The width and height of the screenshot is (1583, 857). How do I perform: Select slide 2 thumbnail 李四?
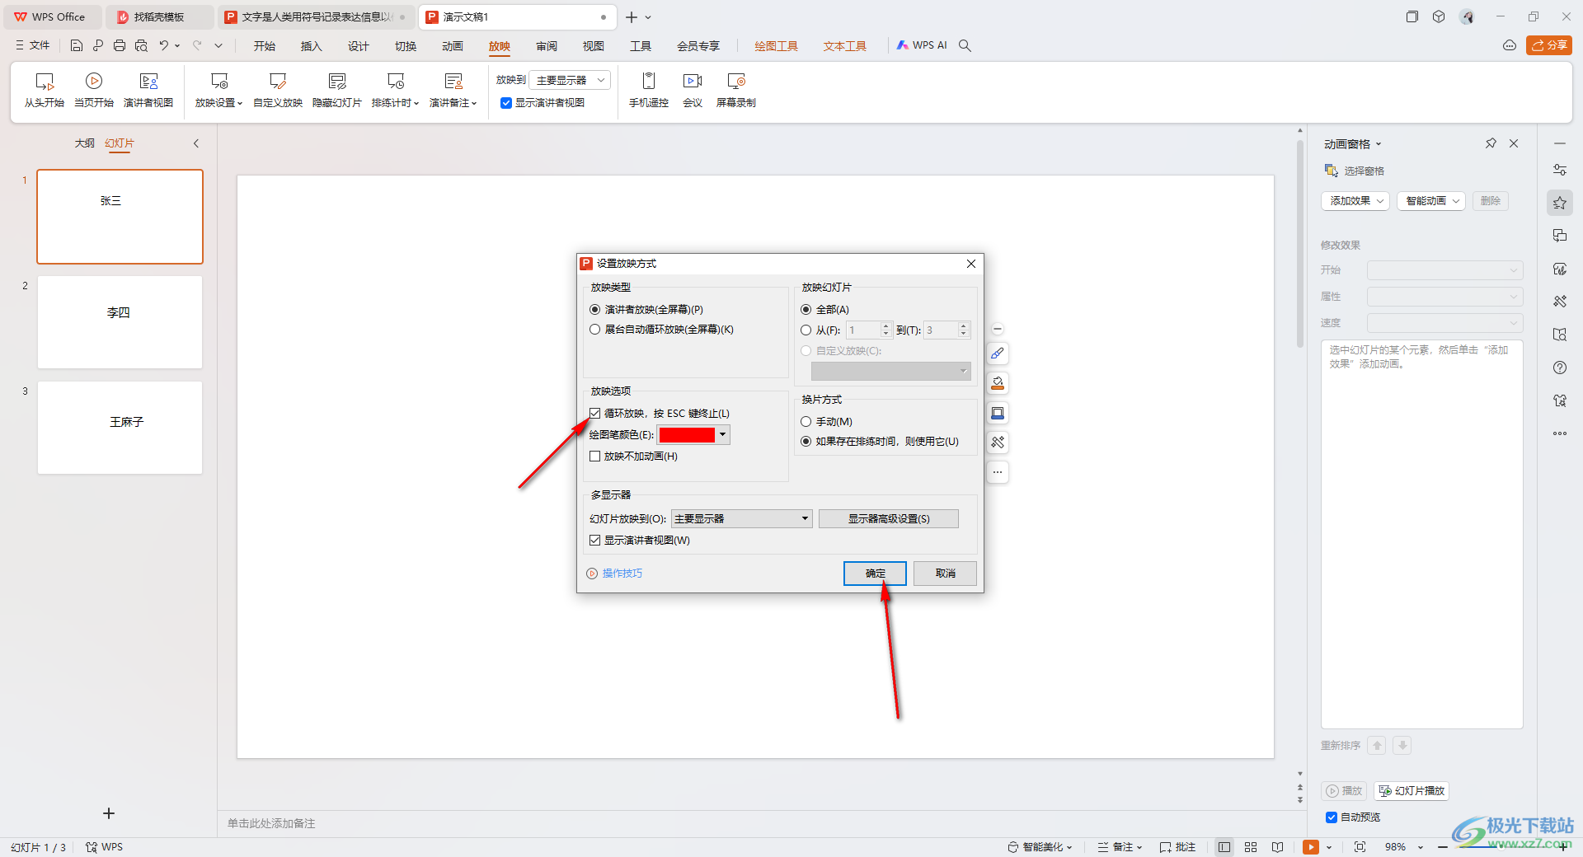[120, 322]
